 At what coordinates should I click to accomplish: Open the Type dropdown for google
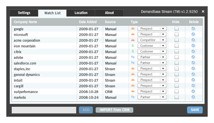click(x=152, y=29)
